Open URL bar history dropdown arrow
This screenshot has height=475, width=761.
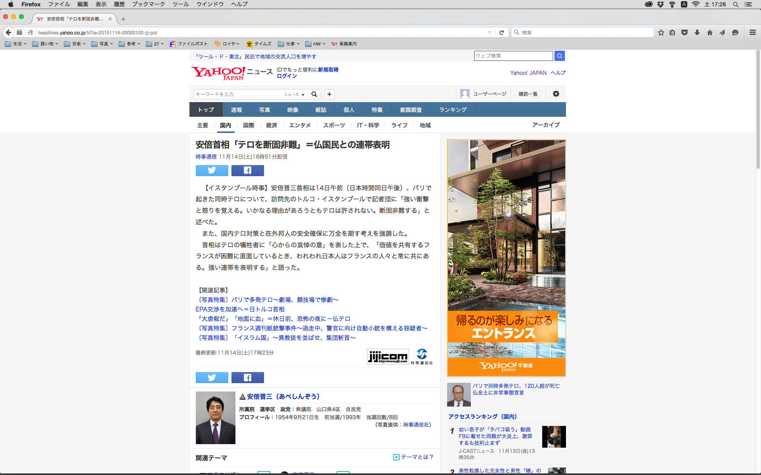coord(489,32)
